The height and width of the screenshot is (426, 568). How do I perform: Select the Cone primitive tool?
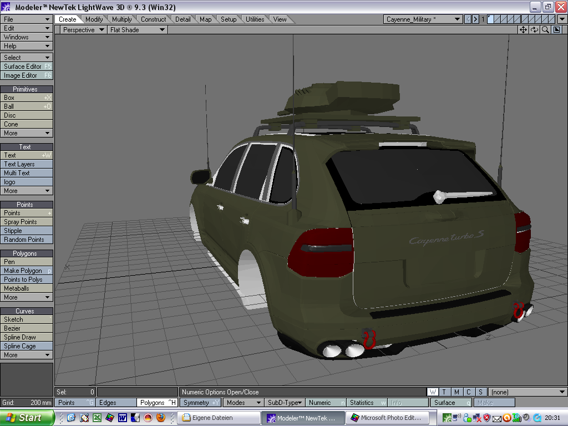27,124
